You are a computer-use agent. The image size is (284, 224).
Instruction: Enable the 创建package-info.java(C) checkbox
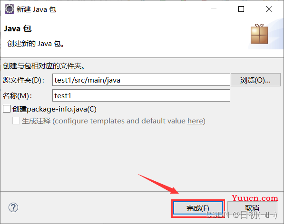click(x=7, y=109)
